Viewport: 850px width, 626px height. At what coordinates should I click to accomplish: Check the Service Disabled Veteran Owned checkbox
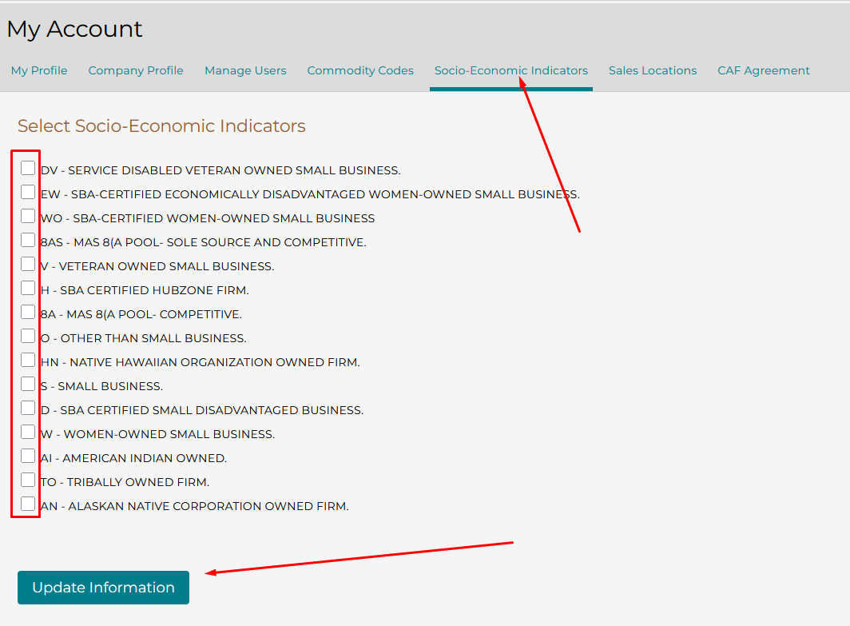click(x=28, y=168)
